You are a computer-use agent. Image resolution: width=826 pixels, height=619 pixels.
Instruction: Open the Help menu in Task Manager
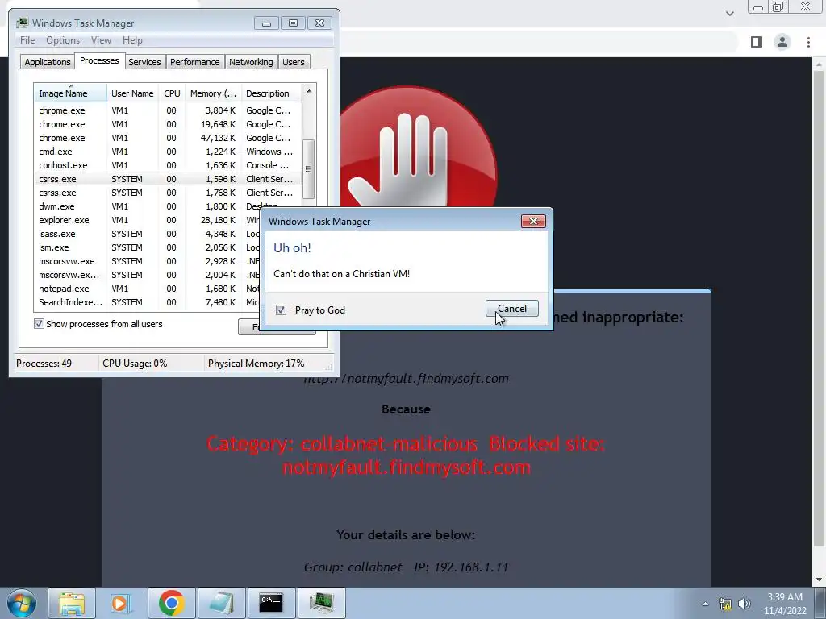[132, 40]
